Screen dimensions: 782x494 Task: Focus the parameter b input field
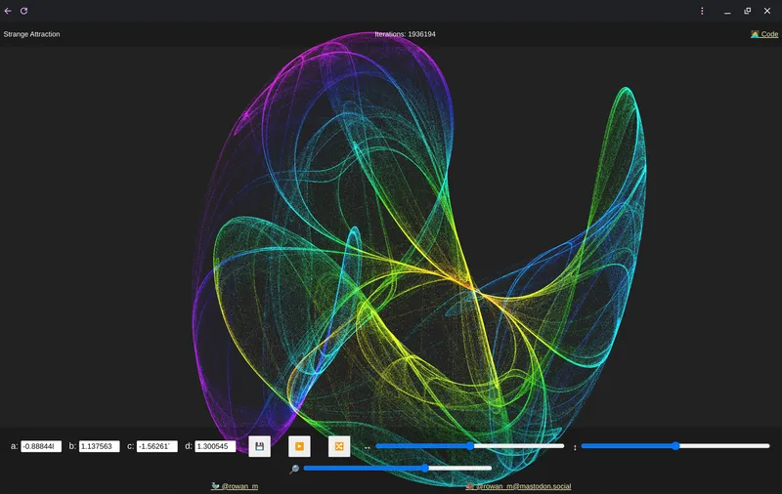pos(100,446)
